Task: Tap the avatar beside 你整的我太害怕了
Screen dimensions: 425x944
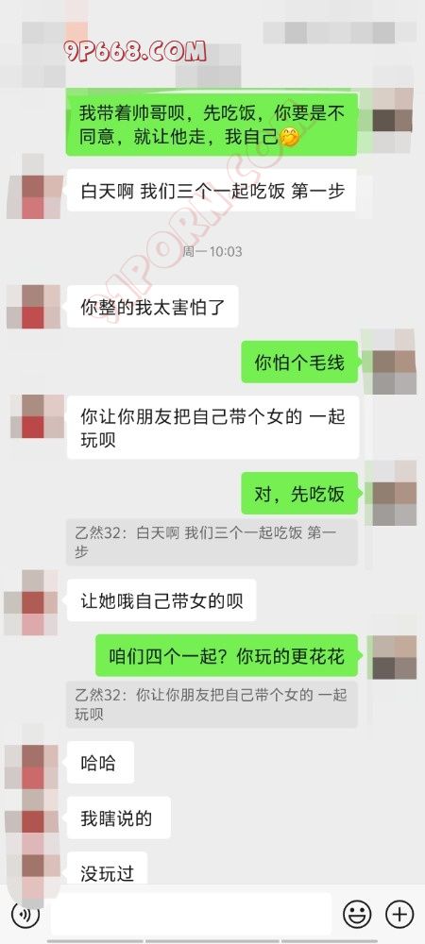Action: pos(33,307)
